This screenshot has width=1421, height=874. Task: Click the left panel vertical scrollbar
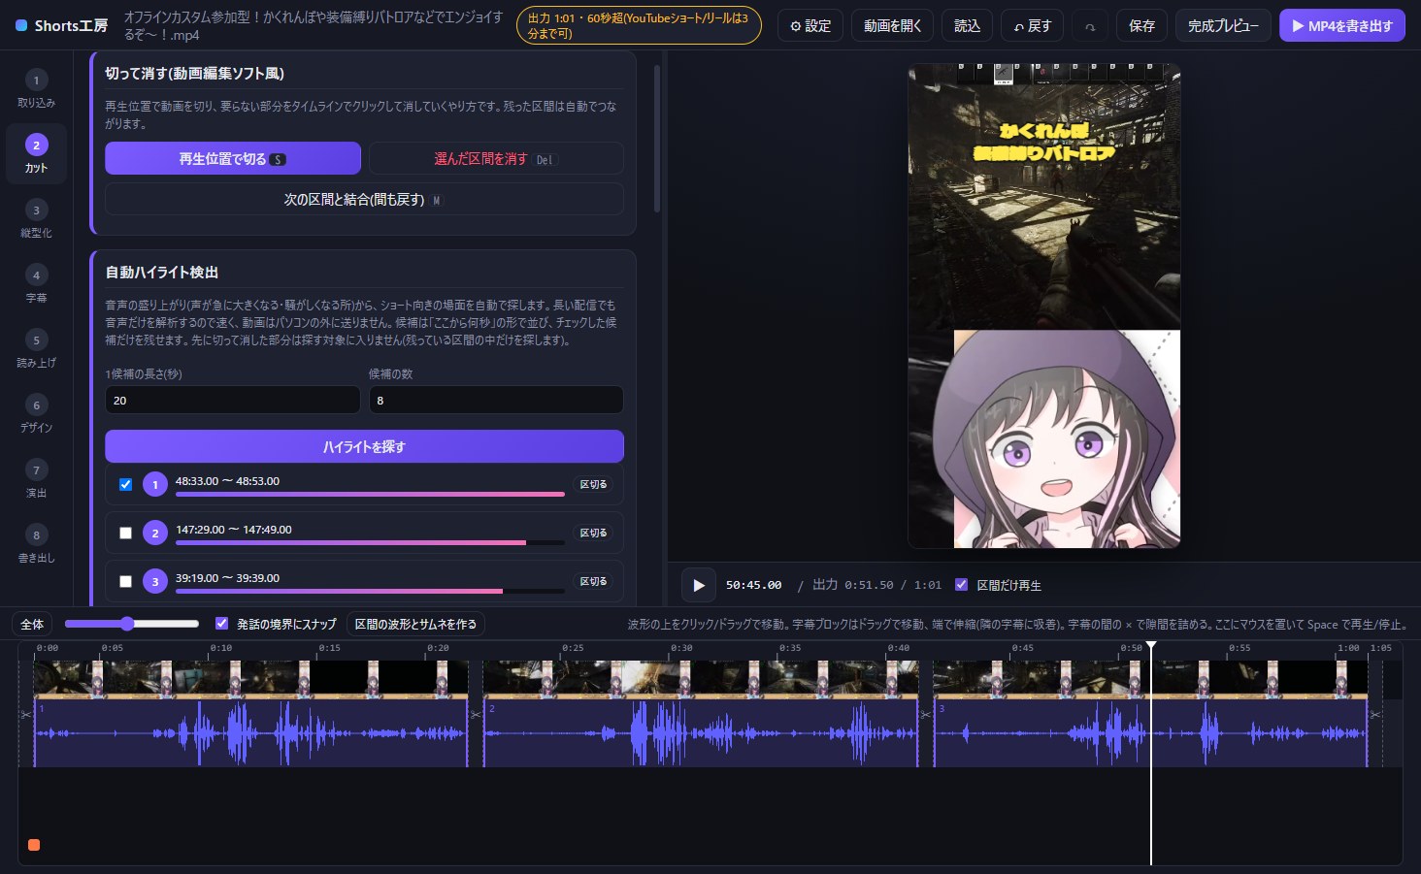[x=657, y=139]
